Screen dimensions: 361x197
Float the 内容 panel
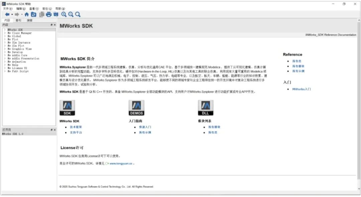[51, 25]
